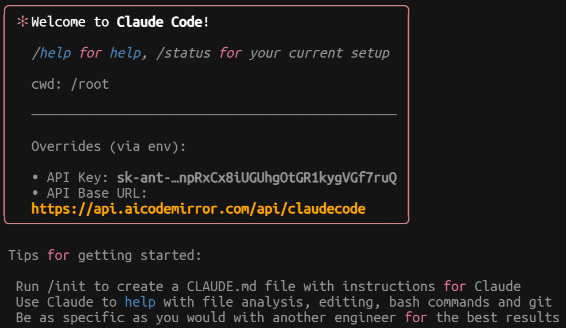Screen dimensions: 566x328
Task: Click the horizontal divider line in welcome box
Action: pyautogui.click(x=214, y=115)
